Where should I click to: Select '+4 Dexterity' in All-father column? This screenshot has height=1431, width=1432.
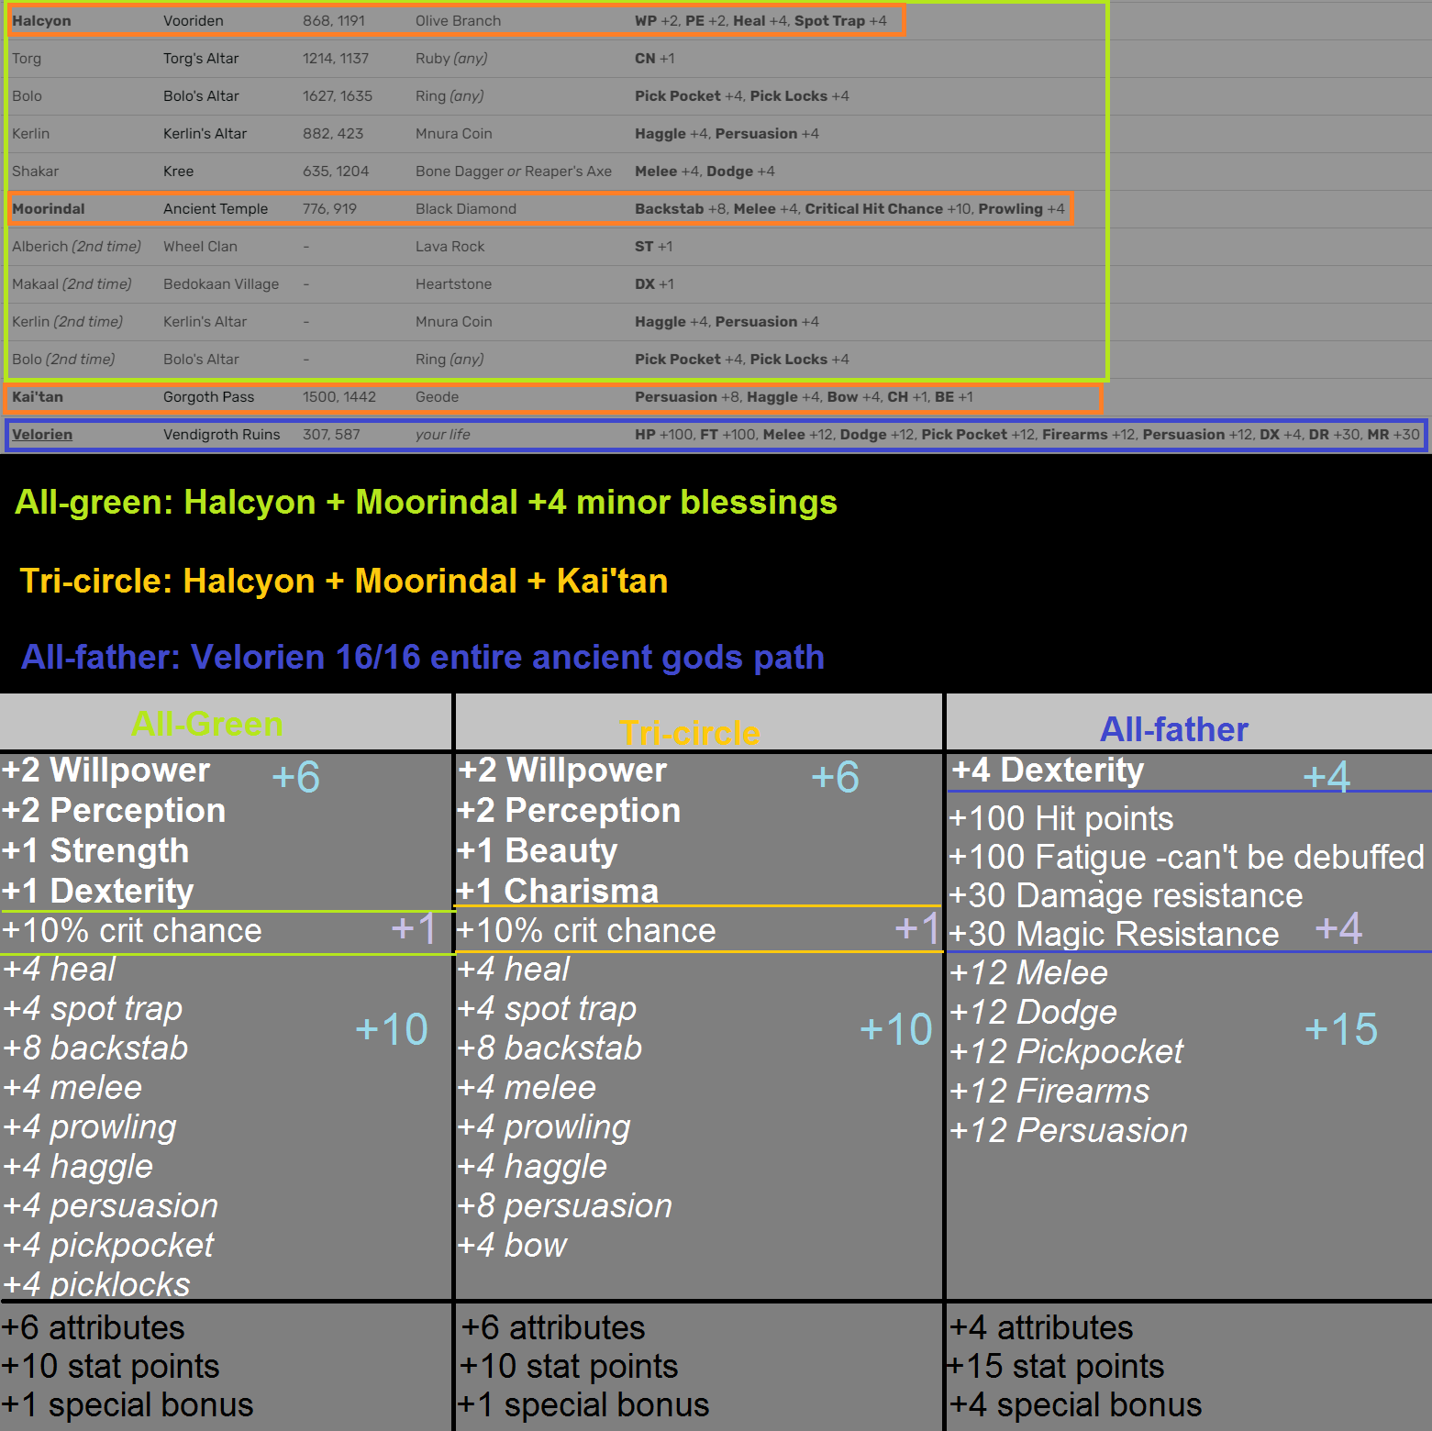tap(1048, 771)
